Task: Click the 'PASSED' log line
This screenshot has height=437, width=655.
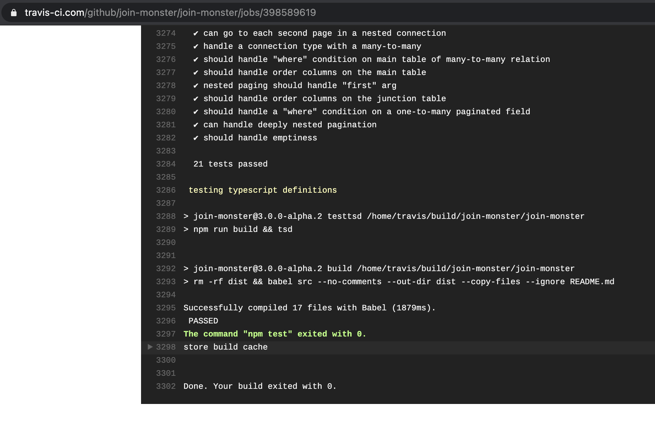Action: pyautogui.click(x=203, y=321)
